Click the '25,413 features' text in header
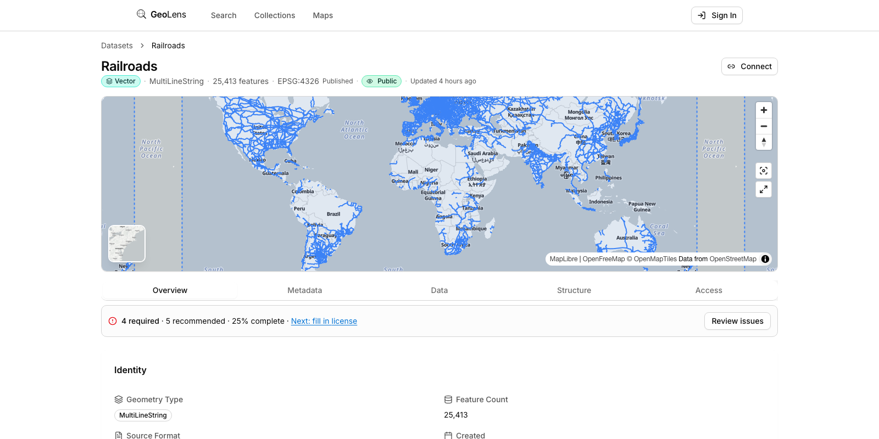The height and width of the screenshot is (439, 879). (241, 81)
